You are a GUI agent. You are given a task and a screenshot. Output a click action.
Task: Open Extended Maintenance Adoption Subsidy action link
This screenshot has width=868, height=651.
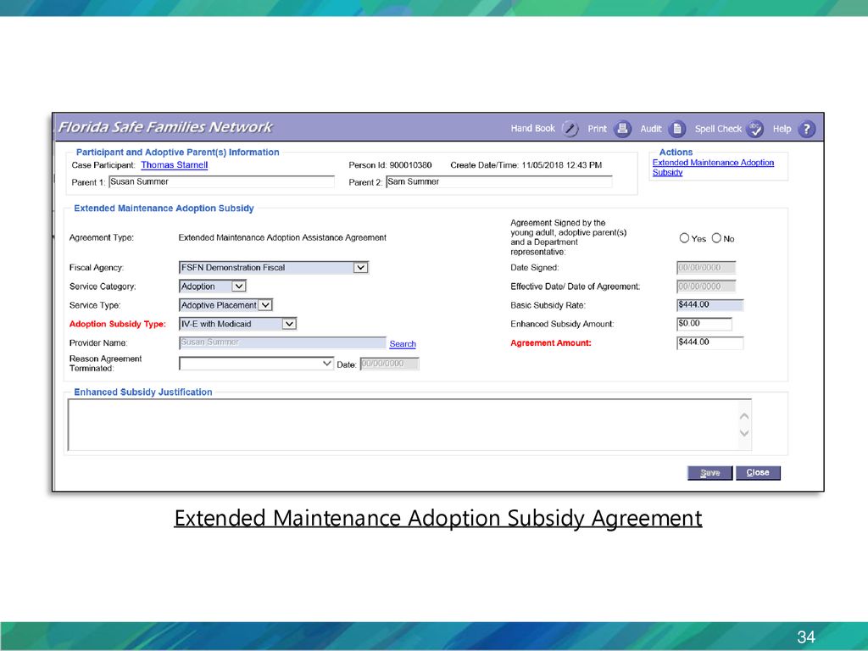(x=713, y=167)
